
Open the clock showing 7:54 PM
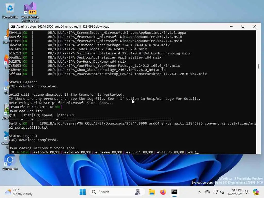(235, 192)
